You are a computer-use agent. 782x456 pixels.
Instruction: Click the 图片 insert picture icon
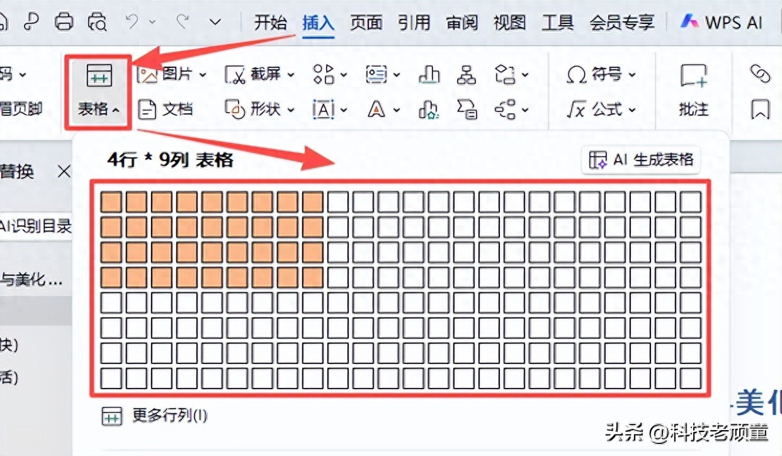[149, 75]
